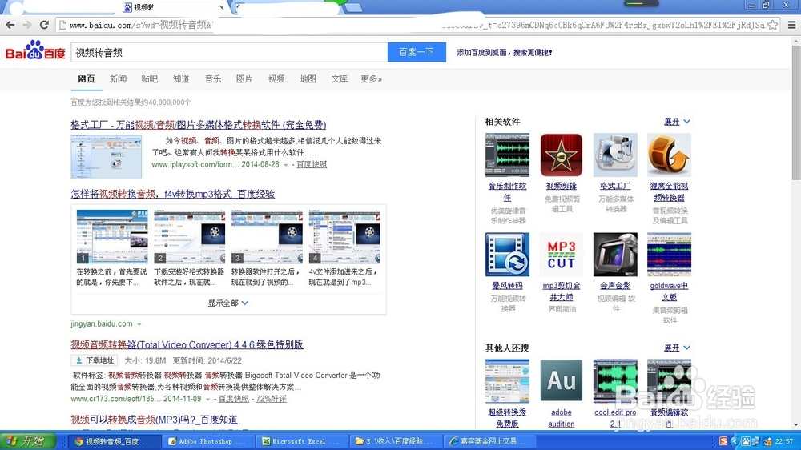This screenshot has width=801, height=450.
Task: Expand the 相关软件 展开 section
Action: point(677,122)
